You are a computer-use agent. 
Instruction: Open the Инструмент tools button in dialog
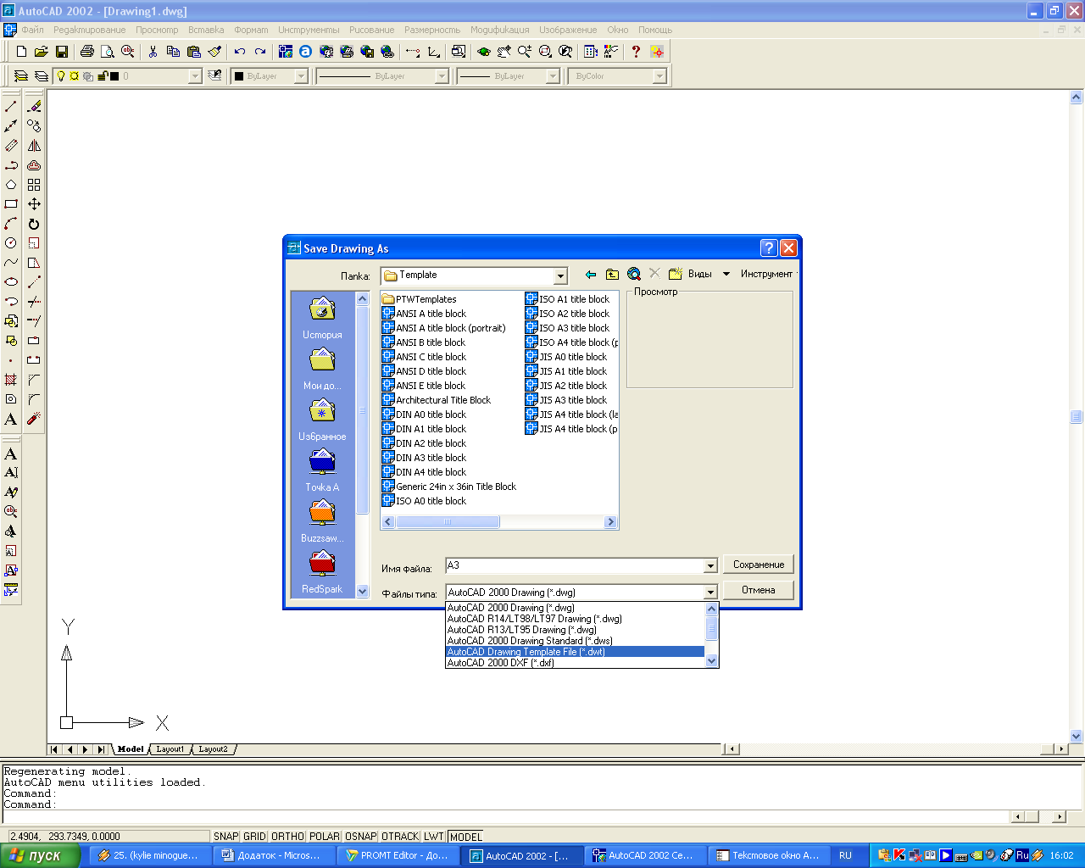(x=766, y=274)
